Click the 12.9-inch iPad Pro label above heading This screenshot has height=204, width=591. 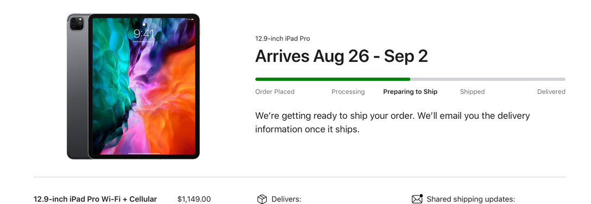282,39
